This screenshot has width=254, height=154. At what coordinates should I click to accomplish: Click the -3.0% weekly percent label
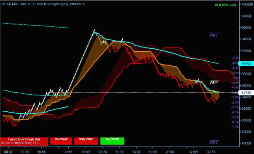click(x=235, y=107)
